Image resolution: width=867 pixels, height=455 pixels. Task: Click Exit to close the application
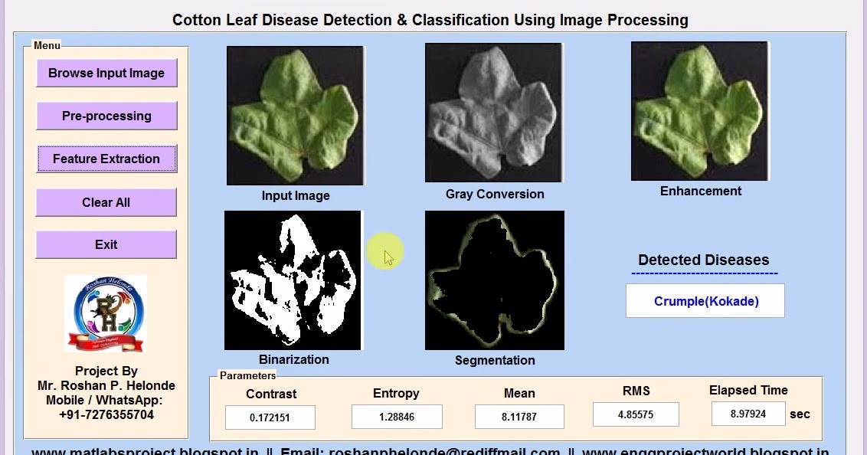[106, 244]
